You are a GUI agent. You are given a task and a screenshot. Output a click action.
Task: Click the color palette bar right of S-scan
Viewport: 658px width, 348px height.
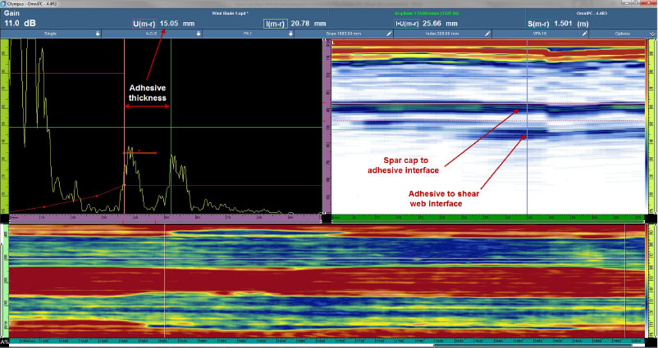click(x=652, y=123)
